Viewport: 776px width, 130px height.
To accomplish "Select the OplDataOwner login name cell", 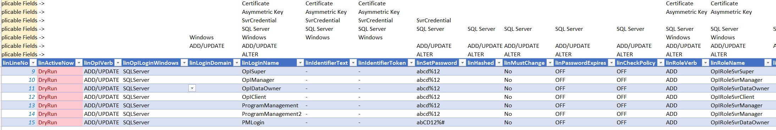I will 272,89.
